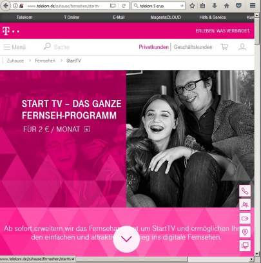Switch to Geschäftskunden section
The width and height of the screenshot is (261, 263).
click(x=193, y=47)
